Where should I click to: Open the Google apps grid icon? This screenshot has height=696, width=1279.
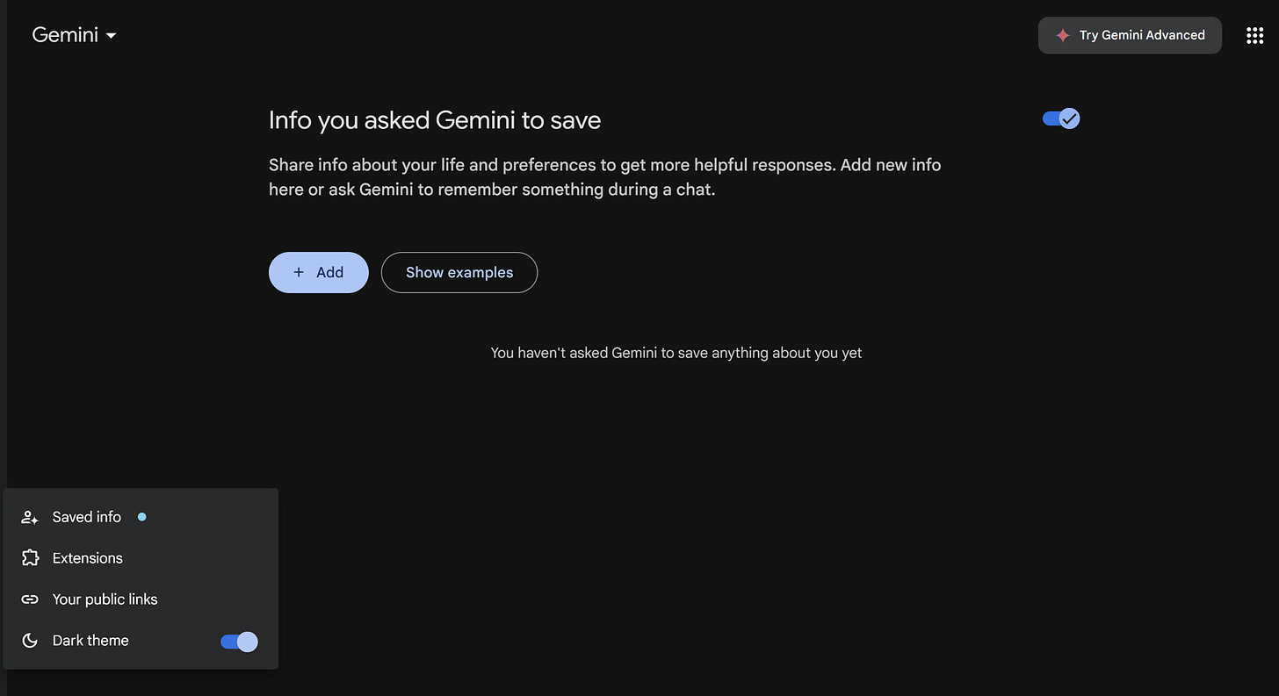(x=1254, y=35)
